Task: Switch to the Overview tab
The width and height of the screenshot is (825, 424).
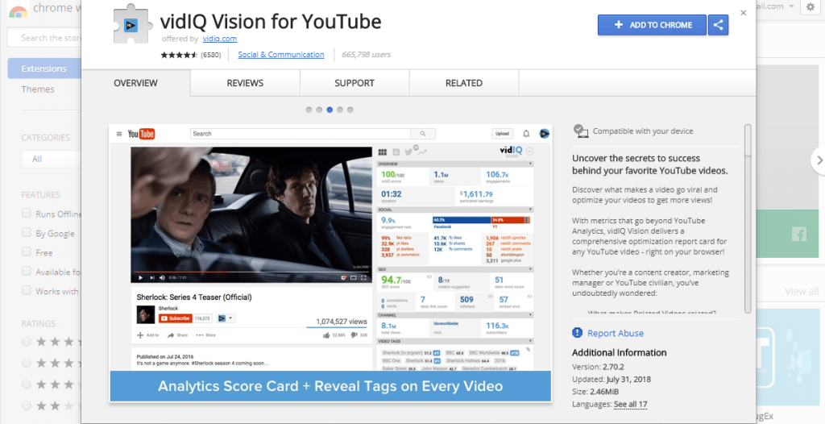Action: 135,83
